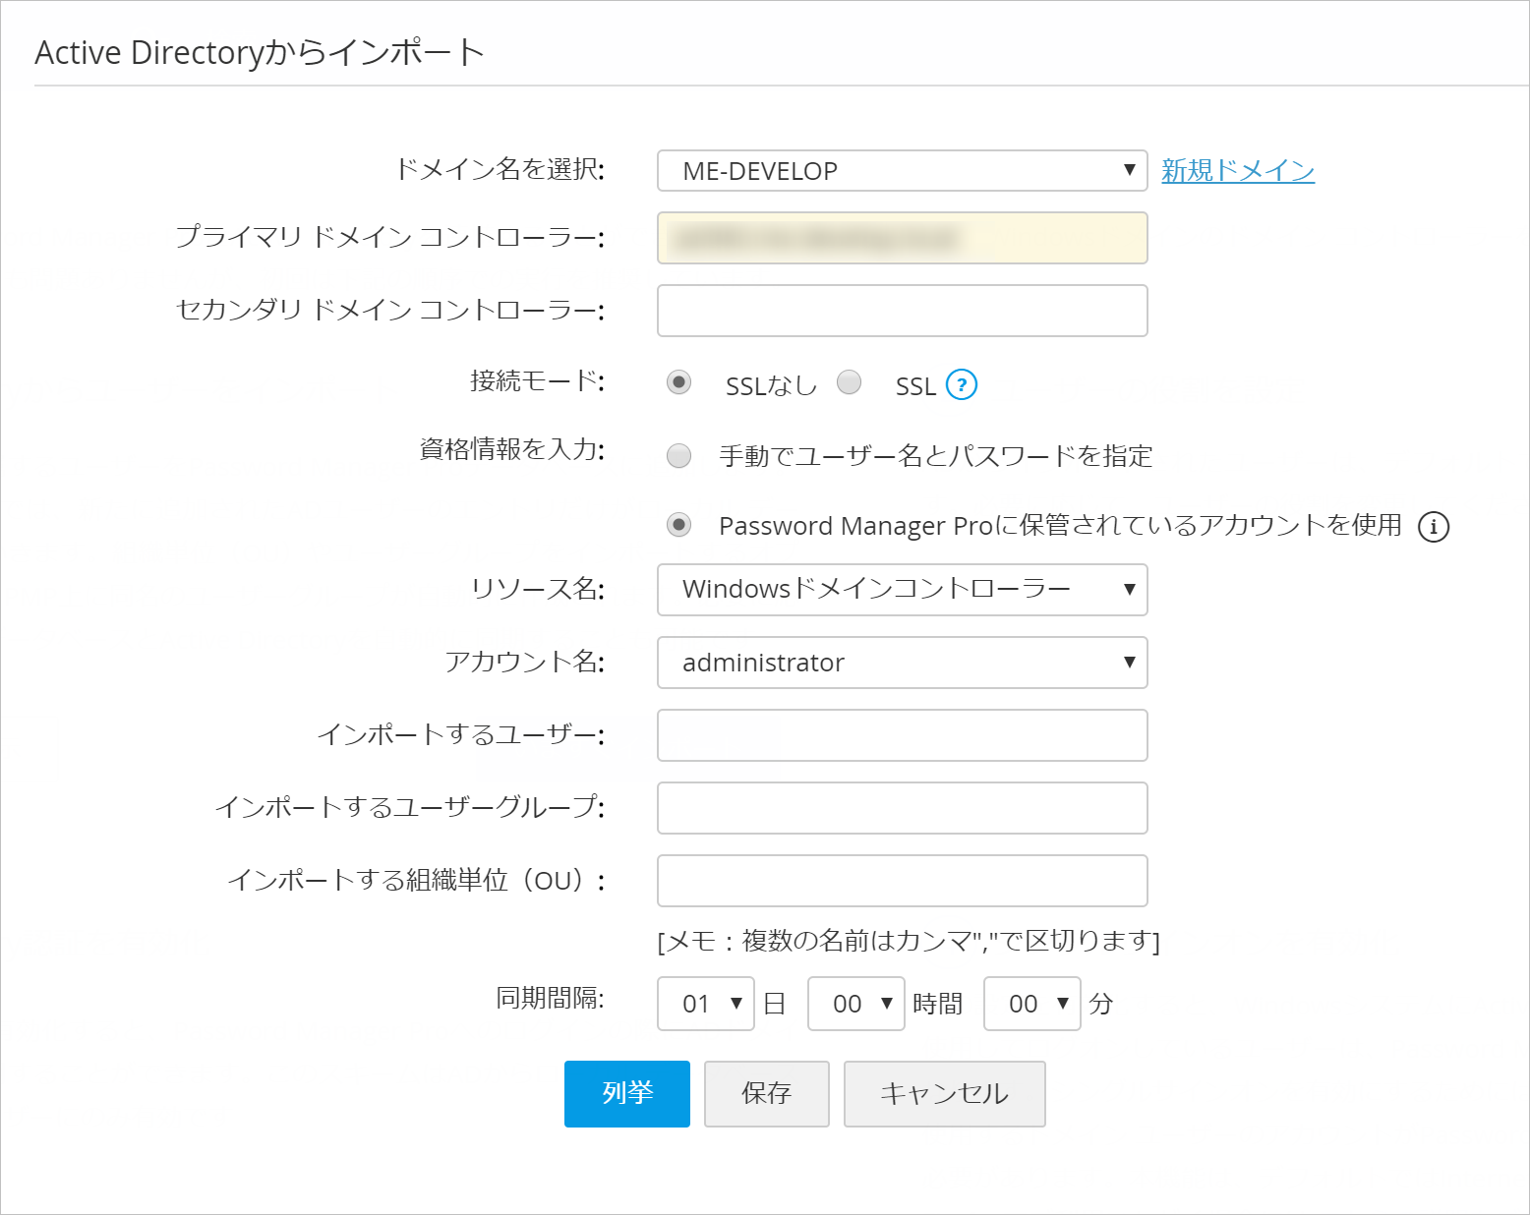Select Password Manager Pro stored account radio
Viewport: 1530px width, 1215px height.
click(678, 525)
